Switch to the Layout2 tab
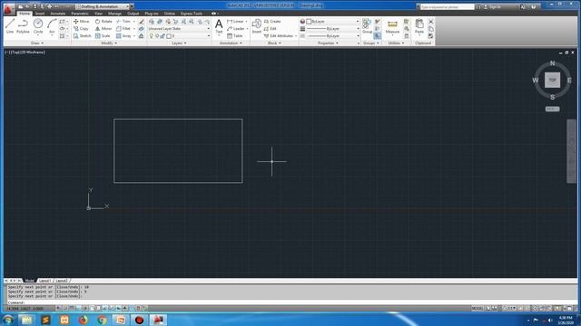 (x=62, y=281)
